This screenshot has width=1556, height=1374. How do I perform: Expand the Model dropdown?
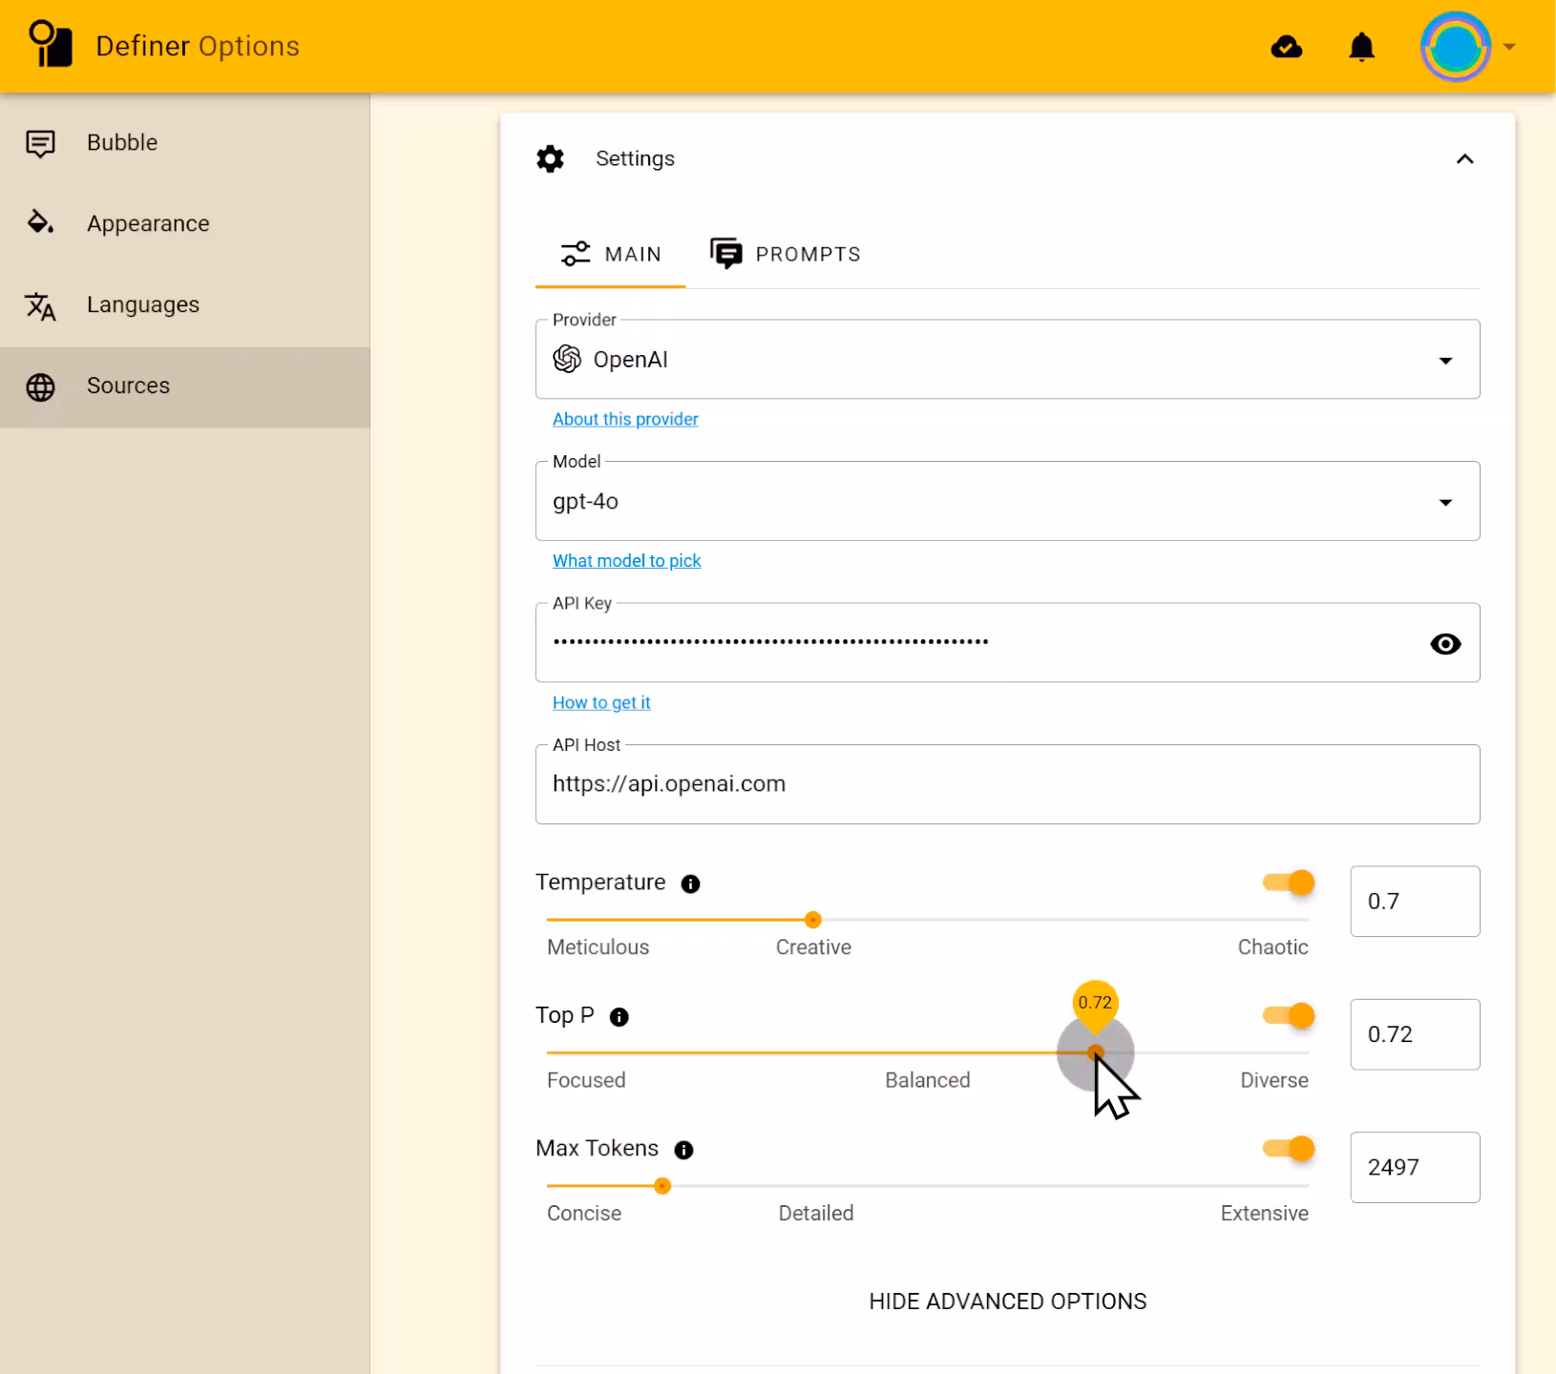coord(1007,502)
